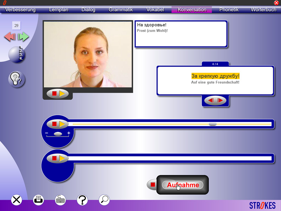Open the Dialog tab
281x211 pixels.
88,10
